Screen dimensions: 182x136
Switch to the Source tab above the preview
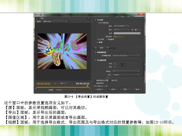coord(37,18)
